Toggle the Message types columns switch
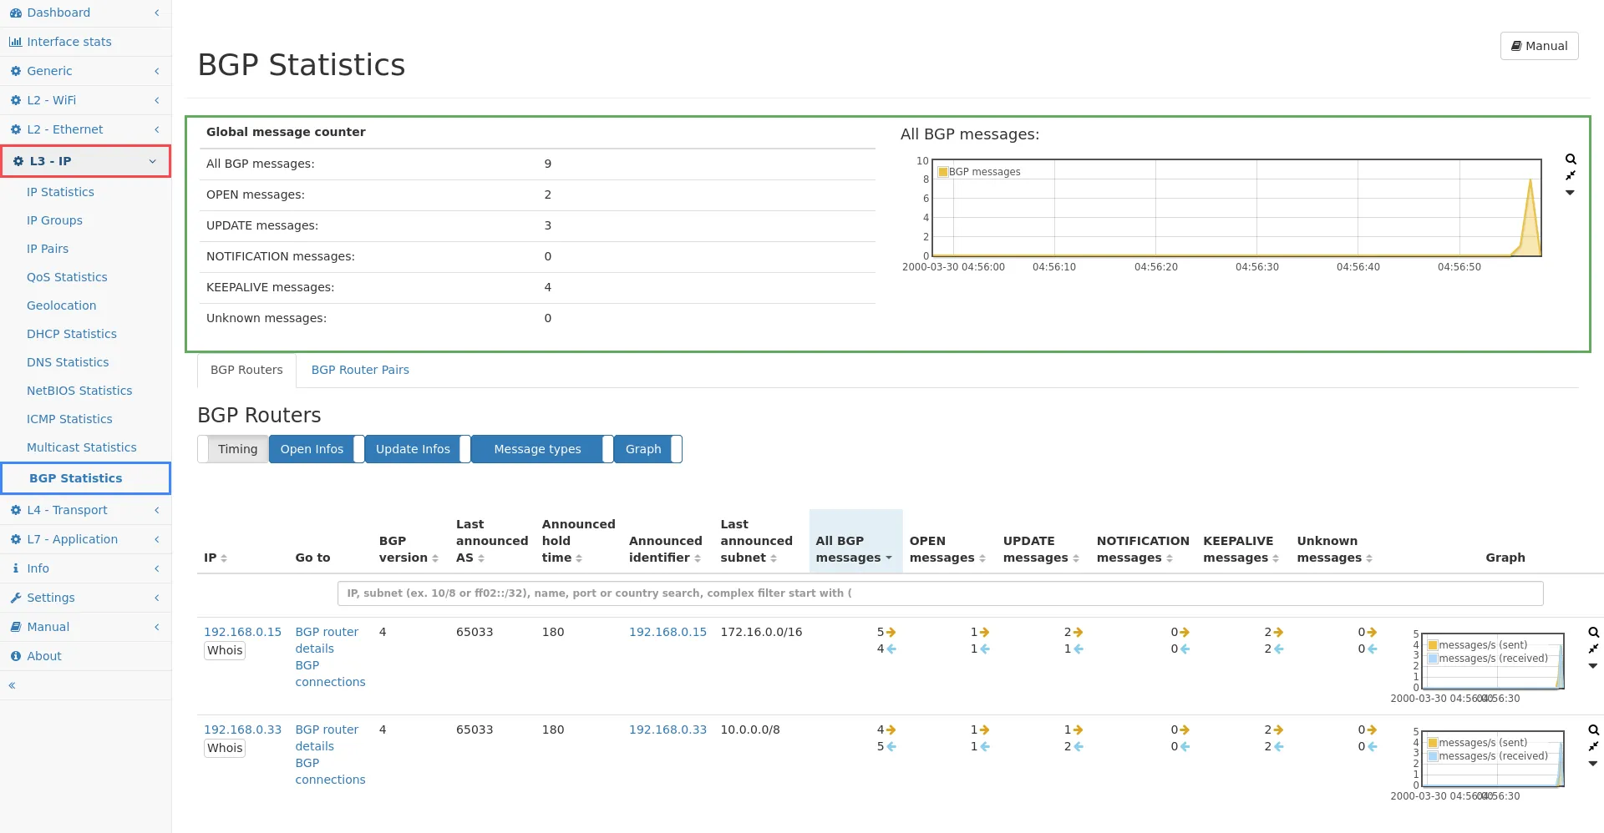Screen dimensions: 1604x833 (542, 449)
